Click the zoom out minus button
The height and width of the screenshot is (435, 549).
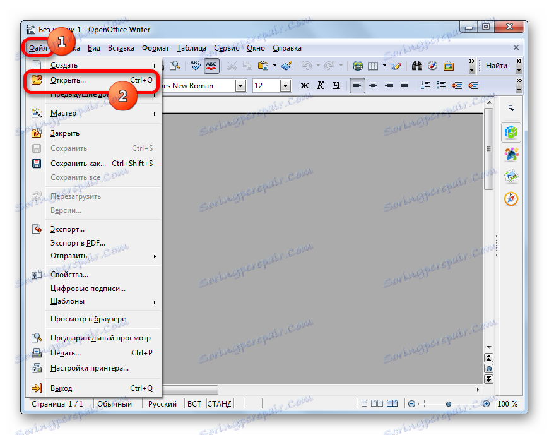(411, 404)
